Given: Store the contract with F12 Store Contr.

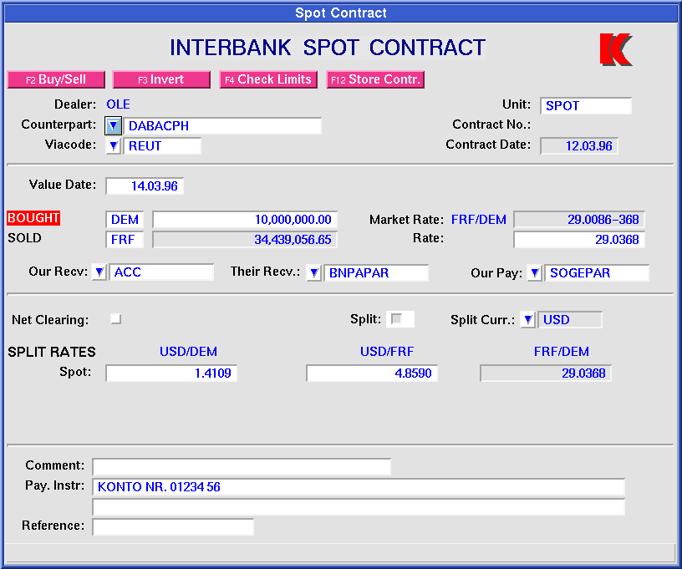Looking at the screenshot, I should point(375,79).
